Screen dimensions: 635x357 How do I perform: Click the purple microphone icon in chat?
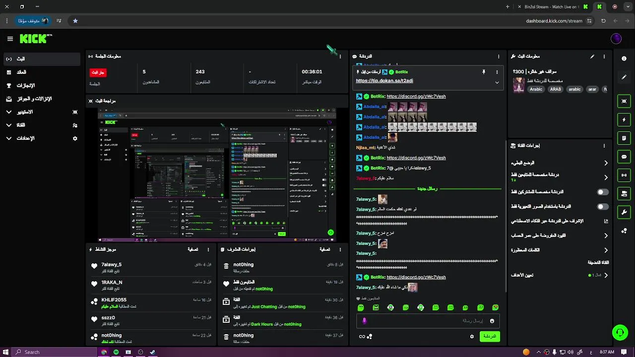point(365,321)
